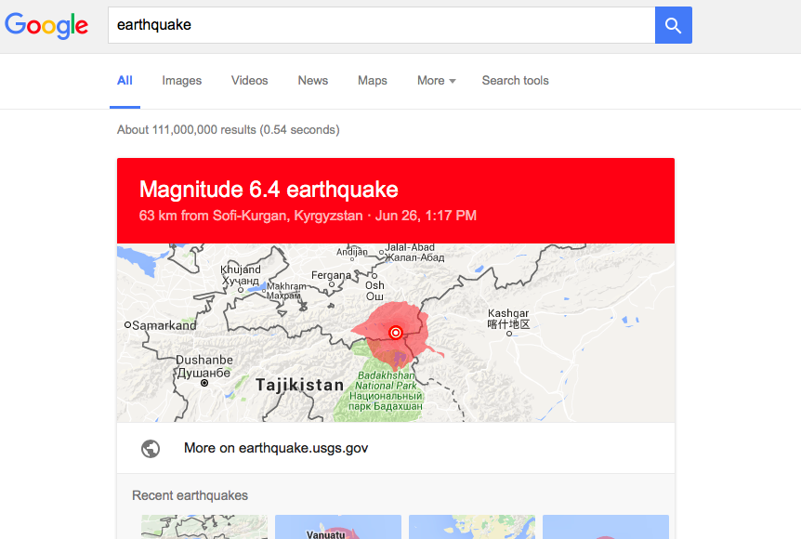Expand the More dropdown menu

pyautogui.click(x=436, y=81)
